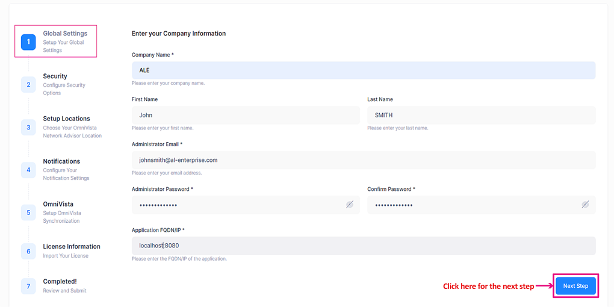The width and height of the screenshot is (614, 307).
Task: Click step 4 Notifications number icon
Action: tap(28, 170)
